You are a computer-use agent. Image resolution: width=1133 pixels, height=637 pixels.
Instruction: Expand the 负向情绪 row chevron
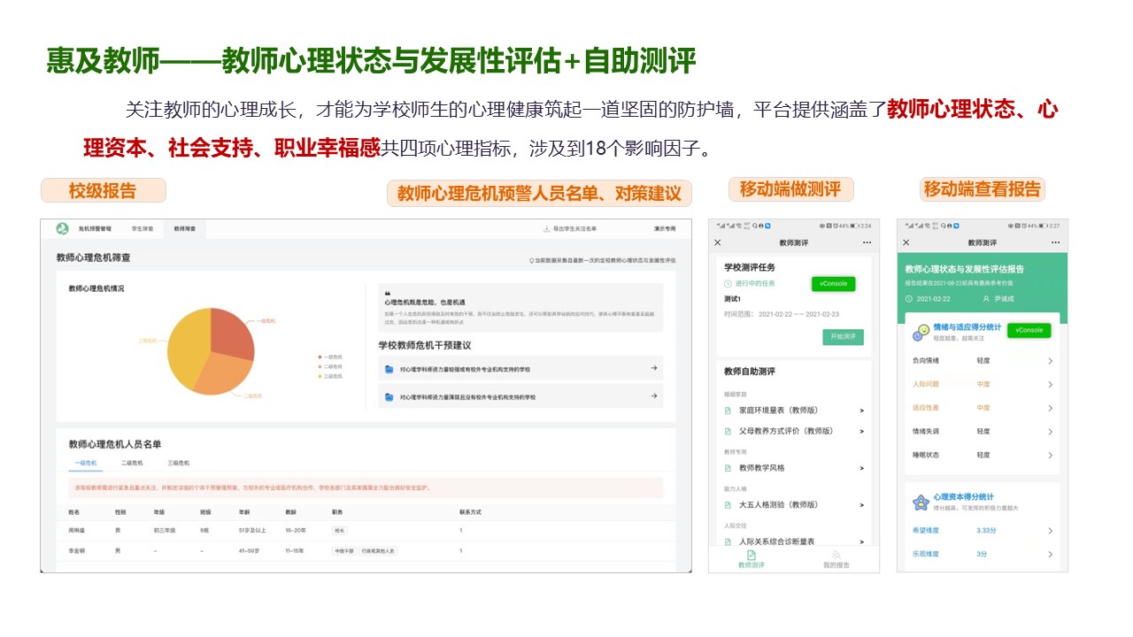point(1050,361)
